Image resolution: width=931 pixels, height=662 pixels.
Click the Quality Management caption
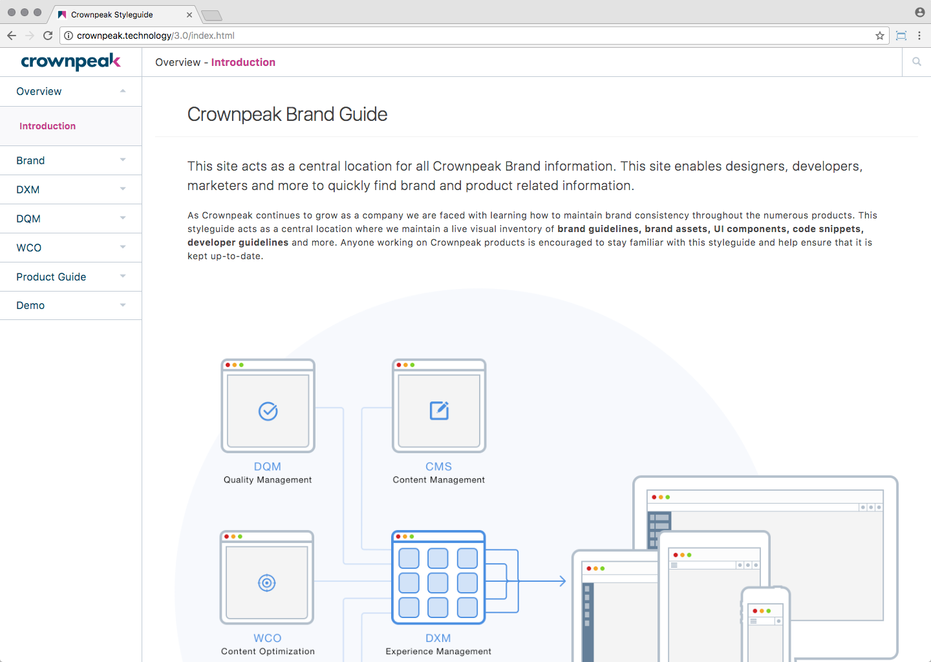[x=268, y=480]
